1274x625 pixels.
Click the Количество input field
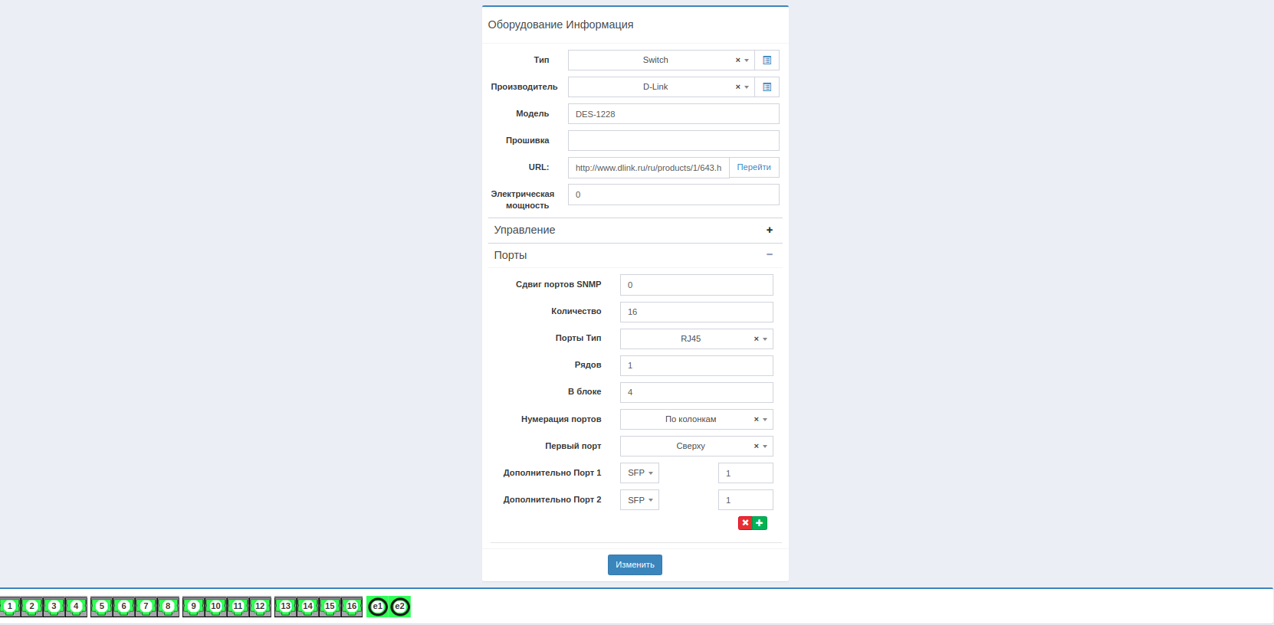click(696, 312)
